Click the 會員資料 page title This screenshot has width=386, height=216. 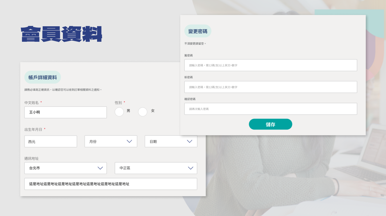tap(61, 34)
